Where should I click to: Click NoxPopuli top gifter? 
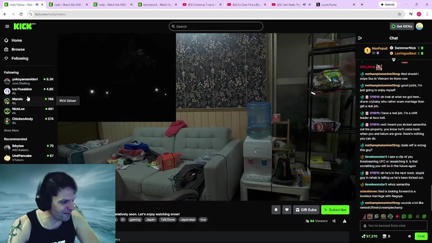tap(379, 48)
